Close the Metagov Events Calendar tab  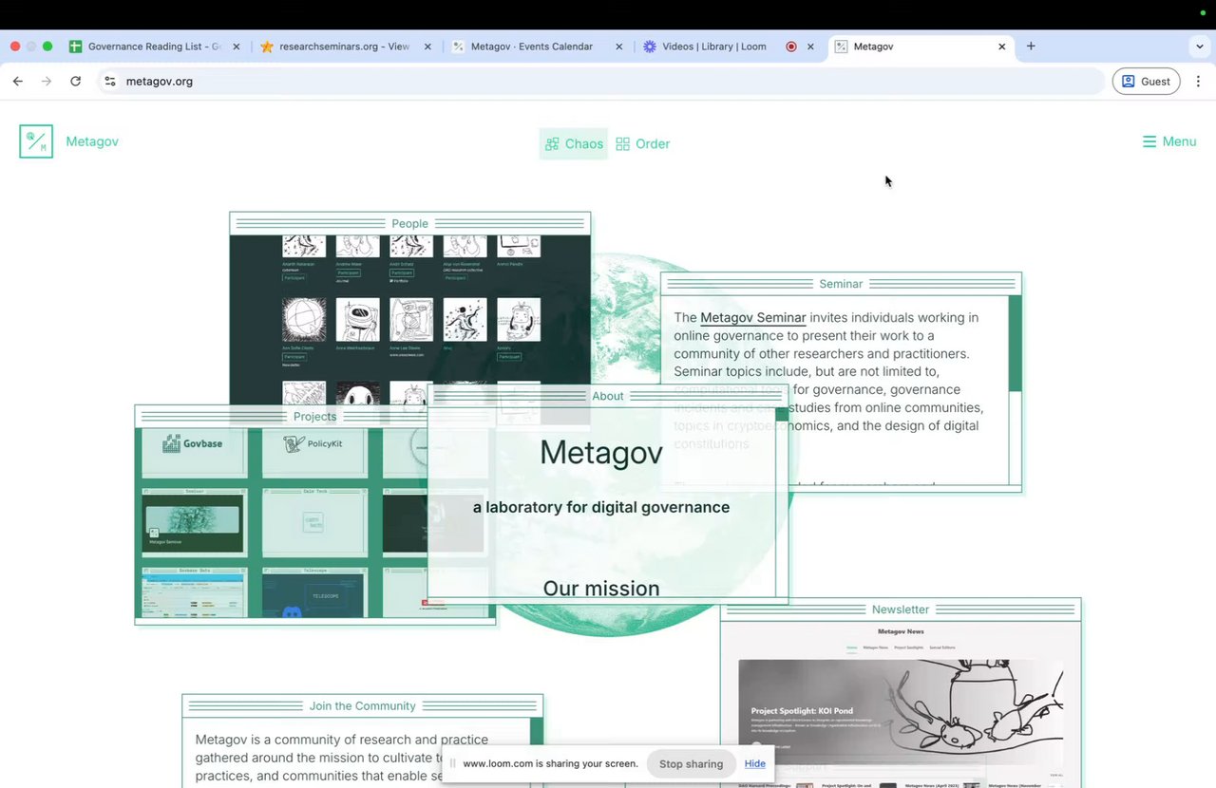619,47
